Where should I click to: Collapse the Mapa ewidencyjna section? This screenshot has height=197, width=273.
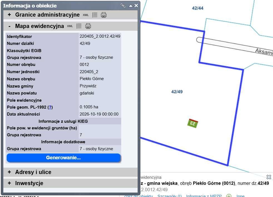click(x=9, y=26)
